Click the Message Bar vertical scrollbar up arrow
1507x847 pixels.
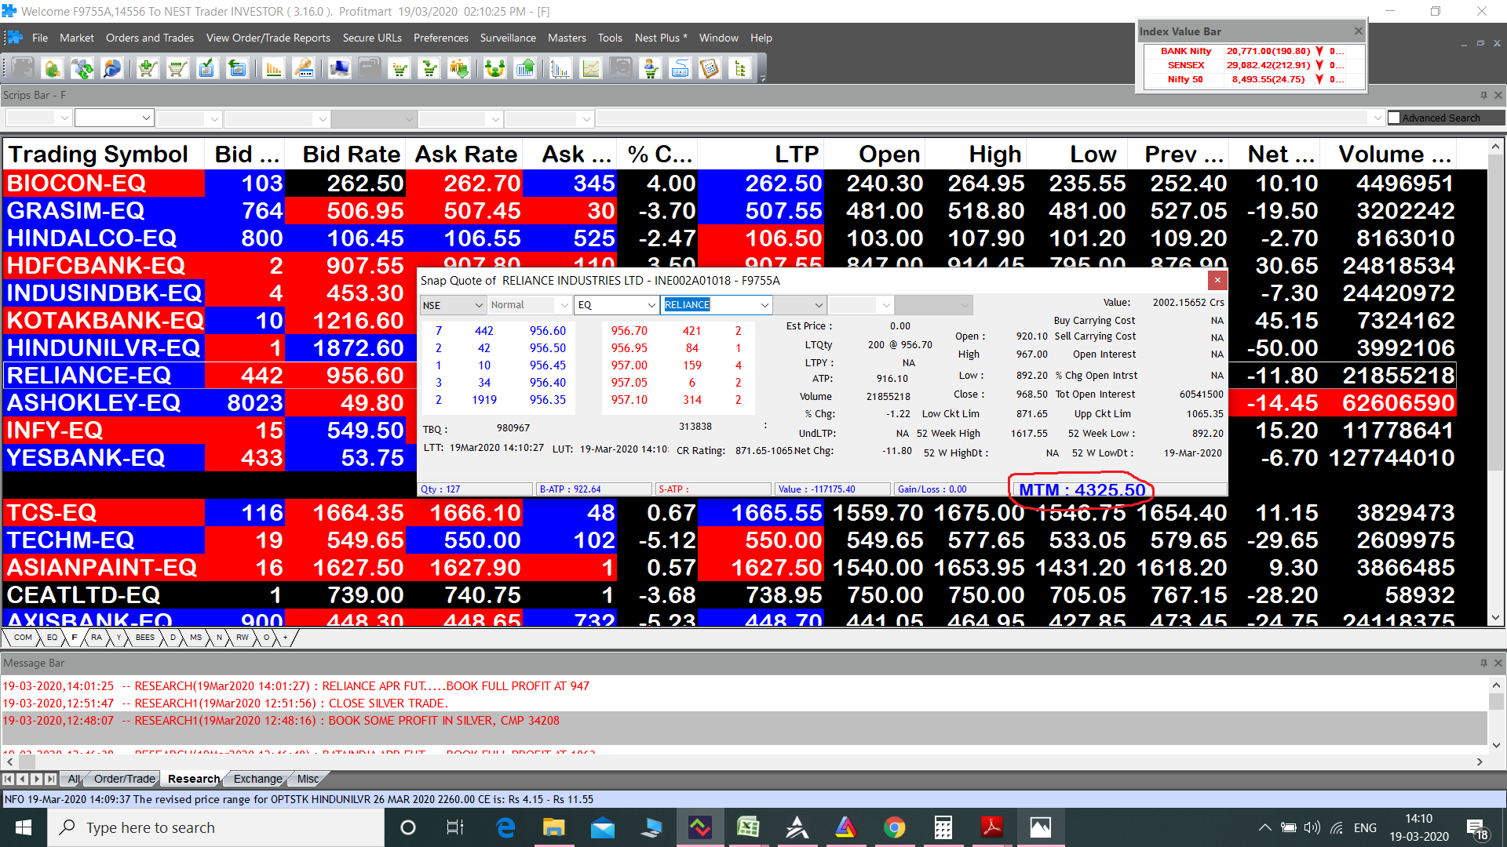(x=1496, y=685)
